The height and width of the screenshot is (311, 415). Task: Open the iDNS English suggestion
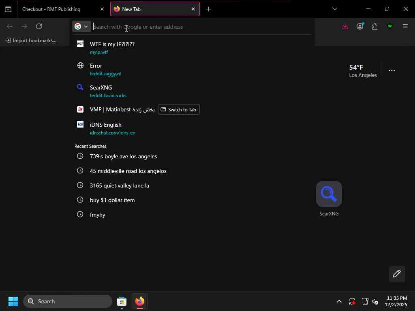[x=193, y=128]
